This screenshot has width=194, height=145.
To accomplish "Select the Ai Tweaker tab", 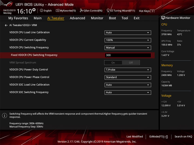I will pyautogui.click(x=56, y=18).
